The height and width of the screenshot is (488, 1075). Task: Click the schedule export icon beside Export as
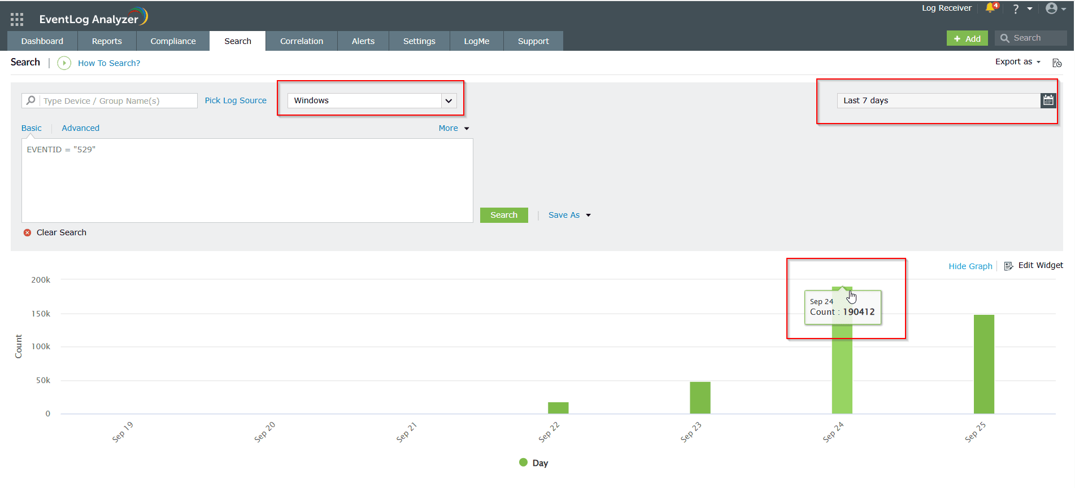click(1057, 63)
